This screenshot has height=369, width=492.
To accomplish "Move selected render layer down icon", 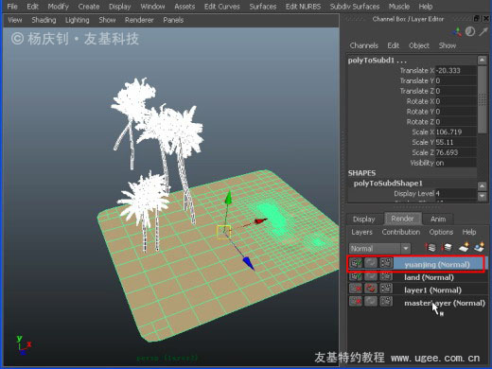I will click(x=447, y=248).
